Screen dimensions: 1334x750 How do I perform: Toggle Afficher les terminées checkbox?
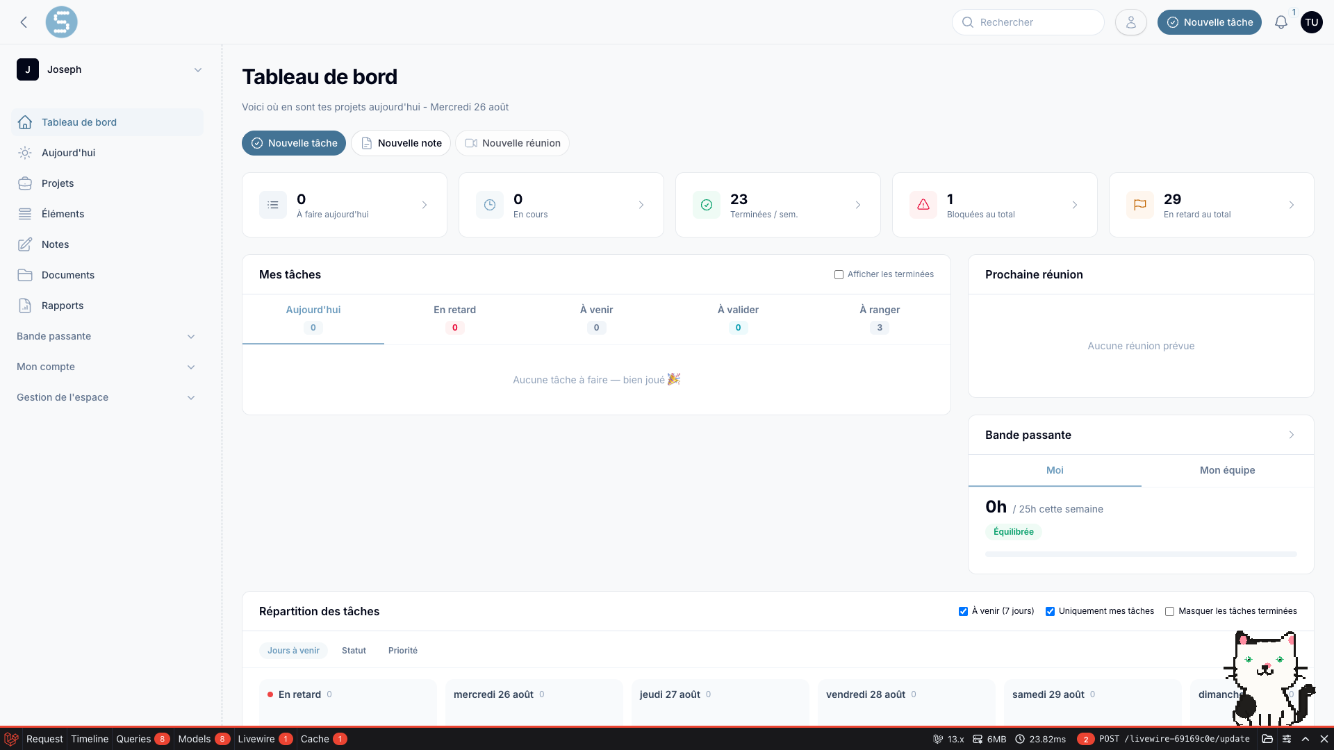point(839,274)
